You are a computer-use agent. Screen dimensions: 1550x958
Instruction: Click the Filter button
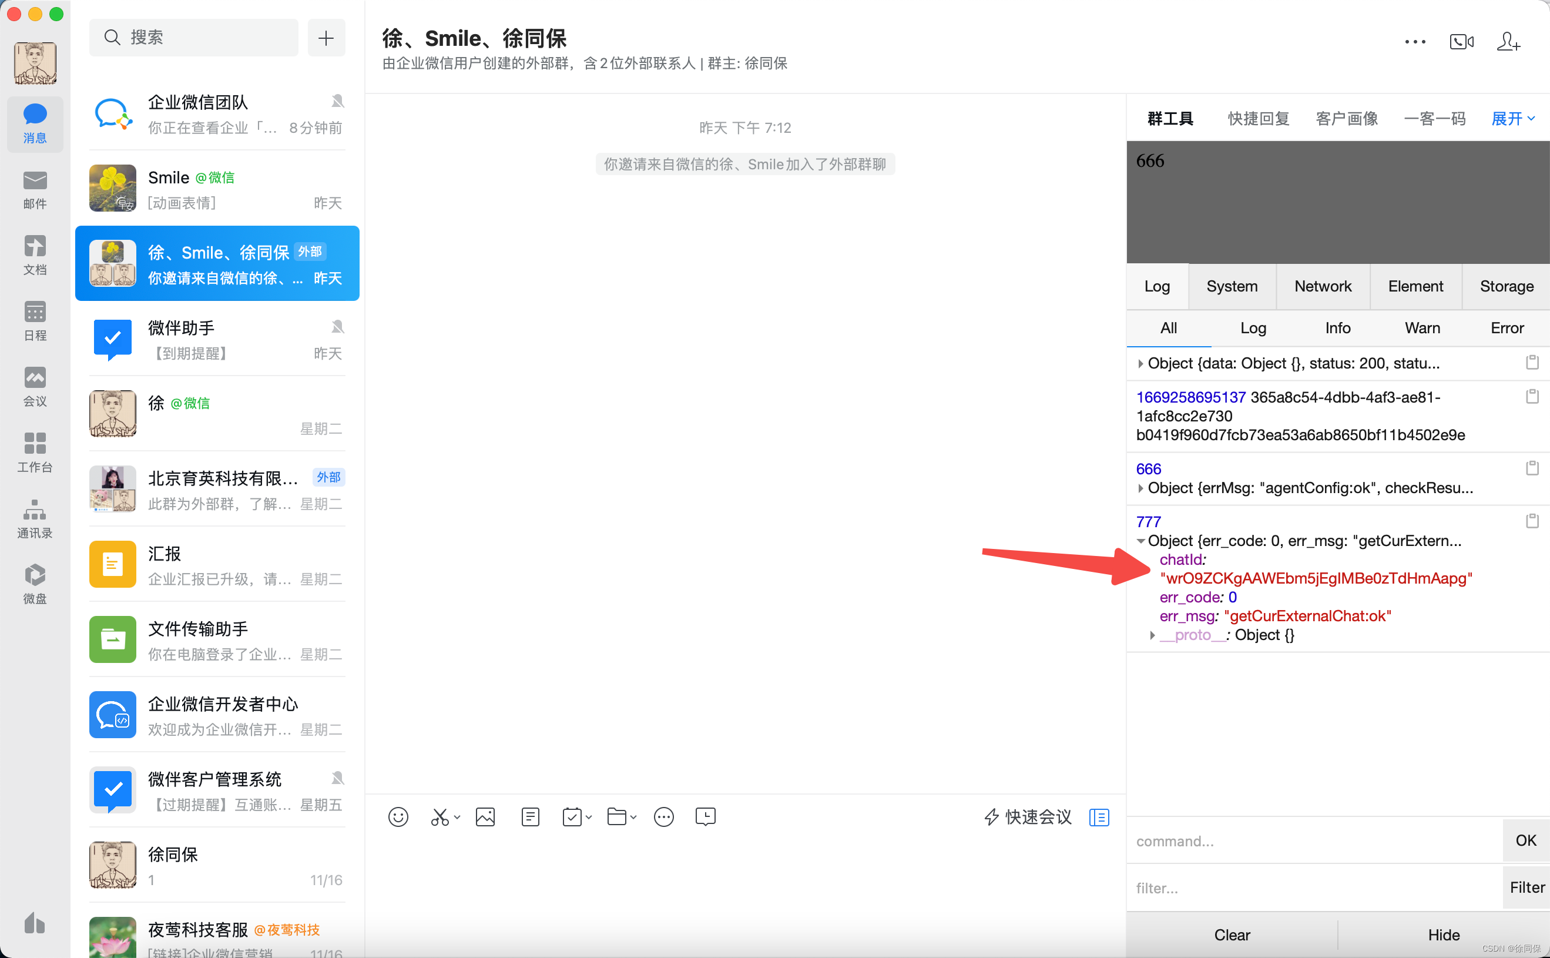[x=1526, y=887]
